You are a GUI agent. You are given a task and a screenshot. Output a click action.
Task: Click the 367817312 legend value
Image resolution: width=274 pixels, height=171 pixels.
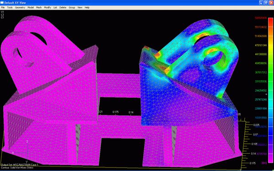pyautogui.click(x=261, y=72)
